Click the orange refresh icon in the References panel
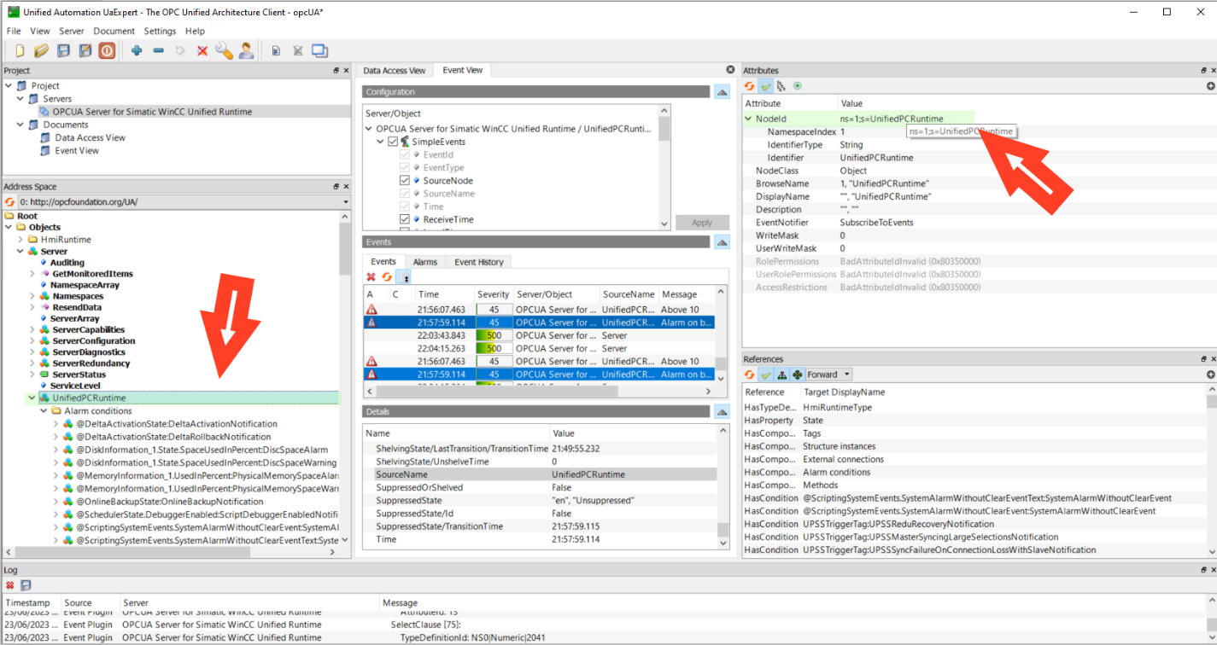 [x=750, y=375]
